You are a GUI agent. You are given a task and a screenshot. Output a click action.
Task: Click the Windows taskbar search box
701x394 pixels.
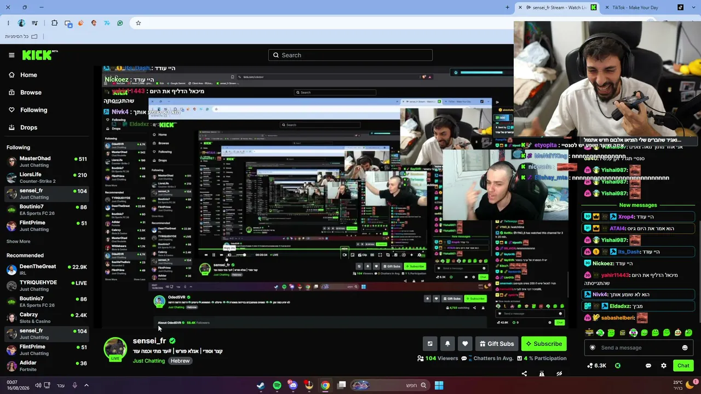pyautogui.click(x=389, y=385)
